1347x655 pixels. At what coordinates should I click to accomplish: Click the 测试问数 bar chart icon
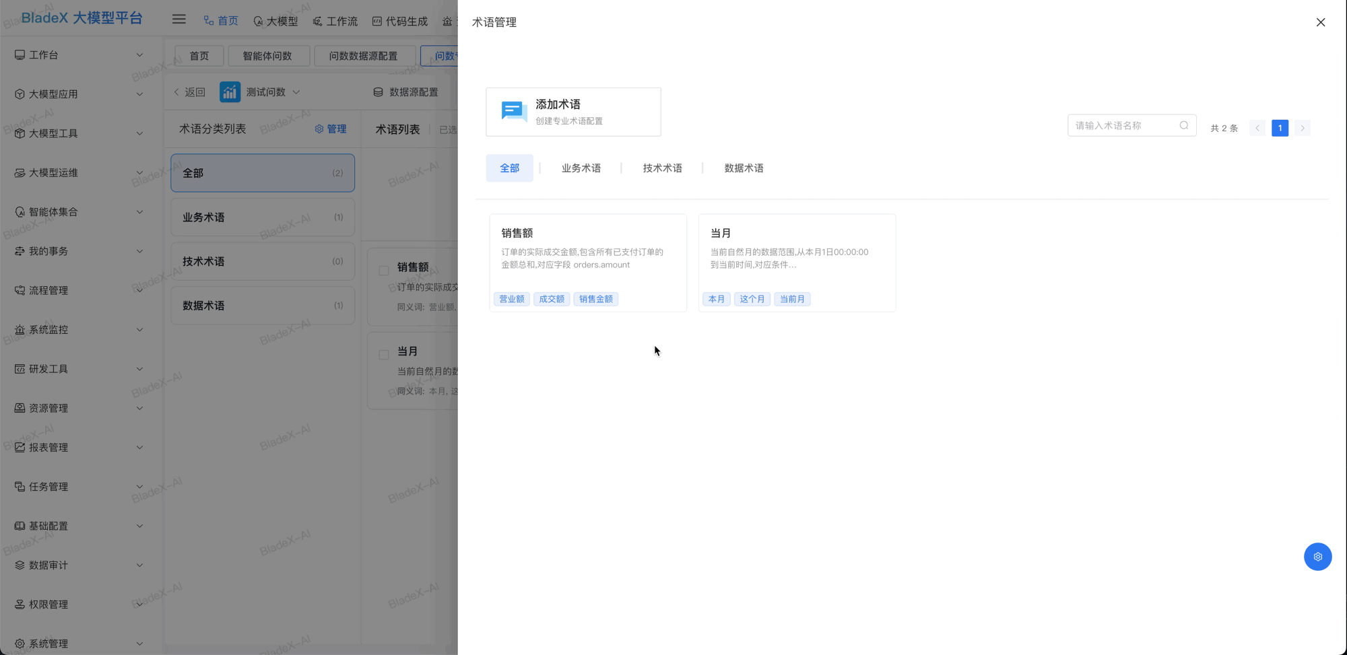230,92
